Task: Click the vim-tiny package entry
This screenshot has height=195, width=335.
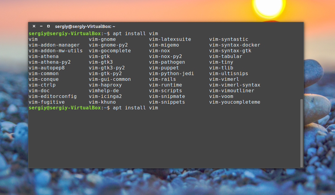Action: point(221,62)
